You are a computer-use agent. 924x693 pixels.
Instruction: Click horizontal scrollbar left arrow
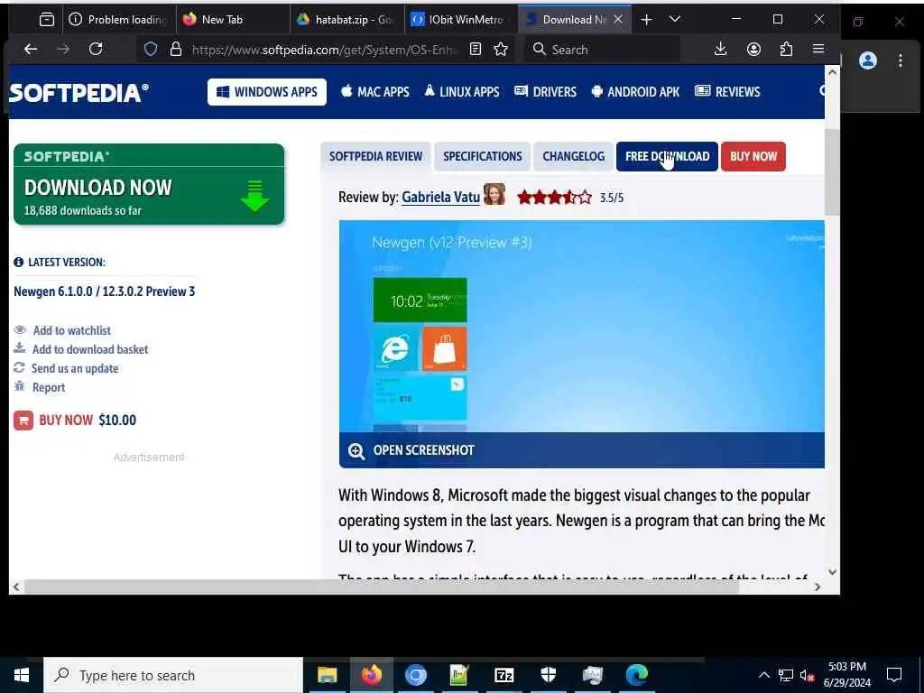pyautogui.click(x=16, y=587)
